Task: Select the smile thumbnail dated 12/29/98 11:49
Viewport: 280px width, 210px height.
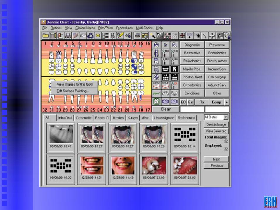Action: (x=123, y=169)
